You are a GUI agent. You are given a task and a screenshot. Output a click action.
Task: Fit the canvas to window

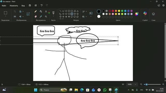[123, 84]
